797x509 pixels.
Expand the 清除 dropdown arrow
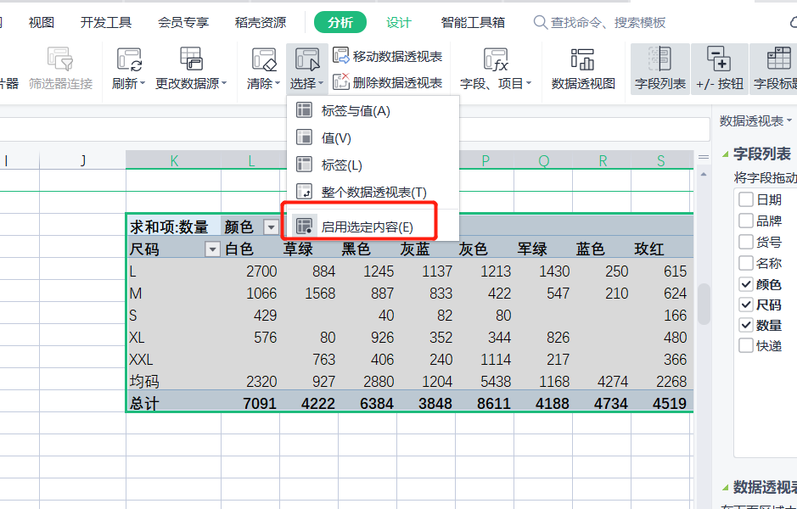point(278,83)
